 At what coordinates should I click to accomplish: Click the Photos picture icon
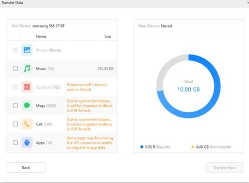(x=27, y=50)
